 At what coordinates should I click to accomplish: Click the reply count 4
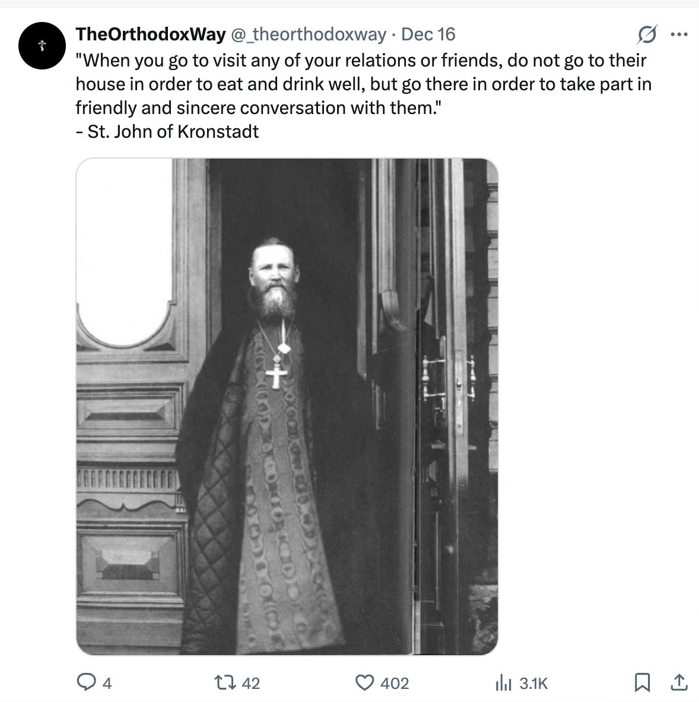point(107,683)
